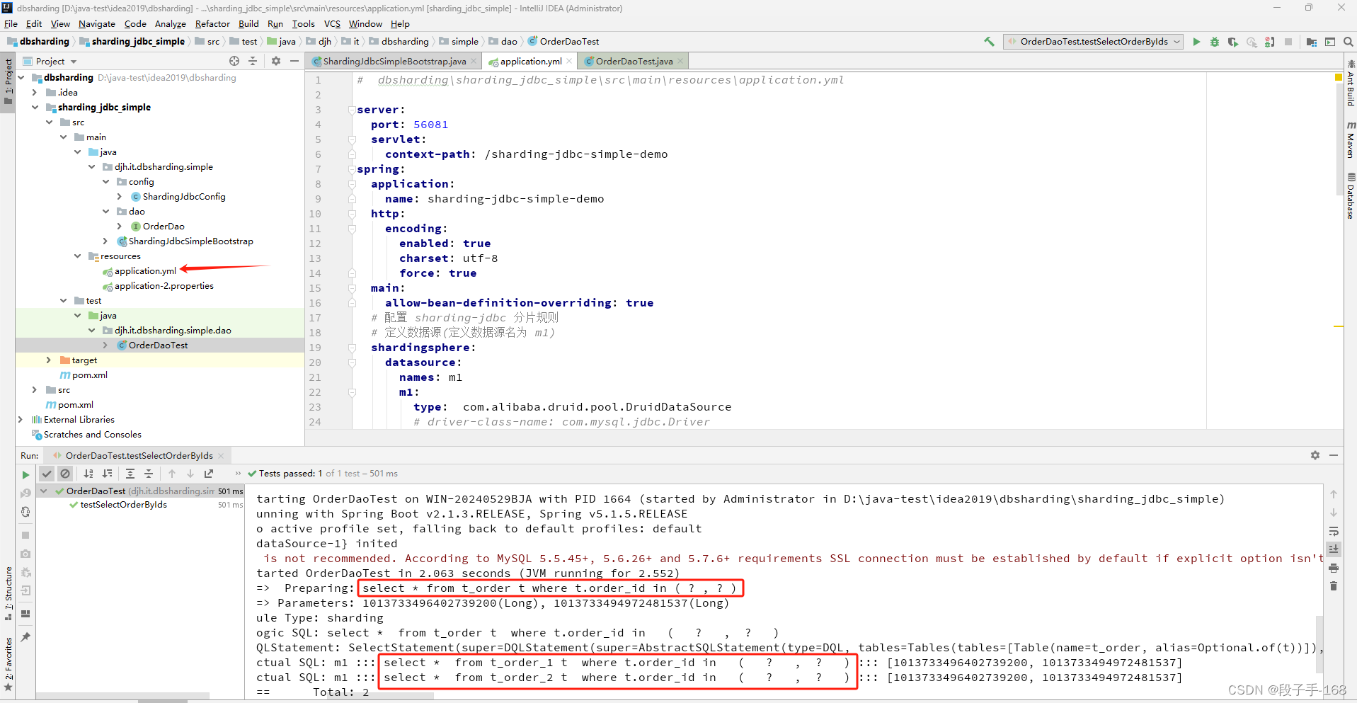Open the Refactor menu
This screenshot has height=703, width=1357.
(212, 23)
